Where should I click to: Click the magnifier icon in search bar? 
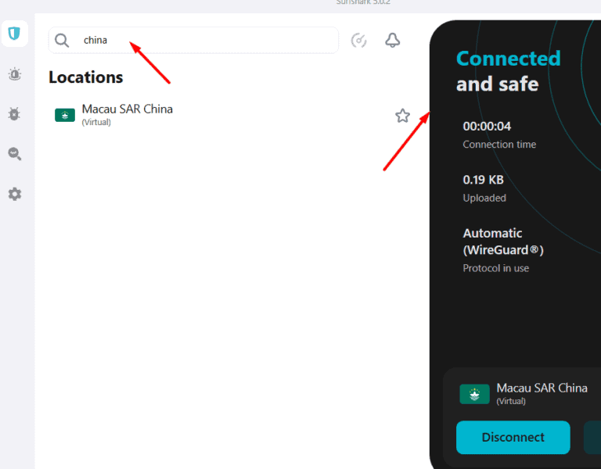(63, 41)
